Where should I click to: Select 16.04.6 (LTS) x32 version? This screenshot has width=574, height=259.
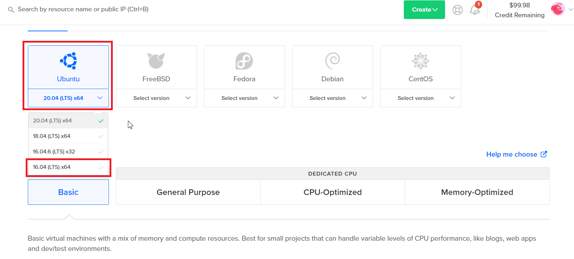click(x=68, y=152)
